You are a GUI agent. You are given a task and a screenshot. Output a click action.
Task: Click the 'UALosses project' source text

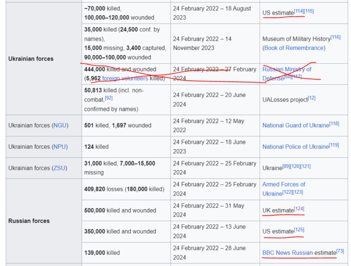click(x=285, y=100)
